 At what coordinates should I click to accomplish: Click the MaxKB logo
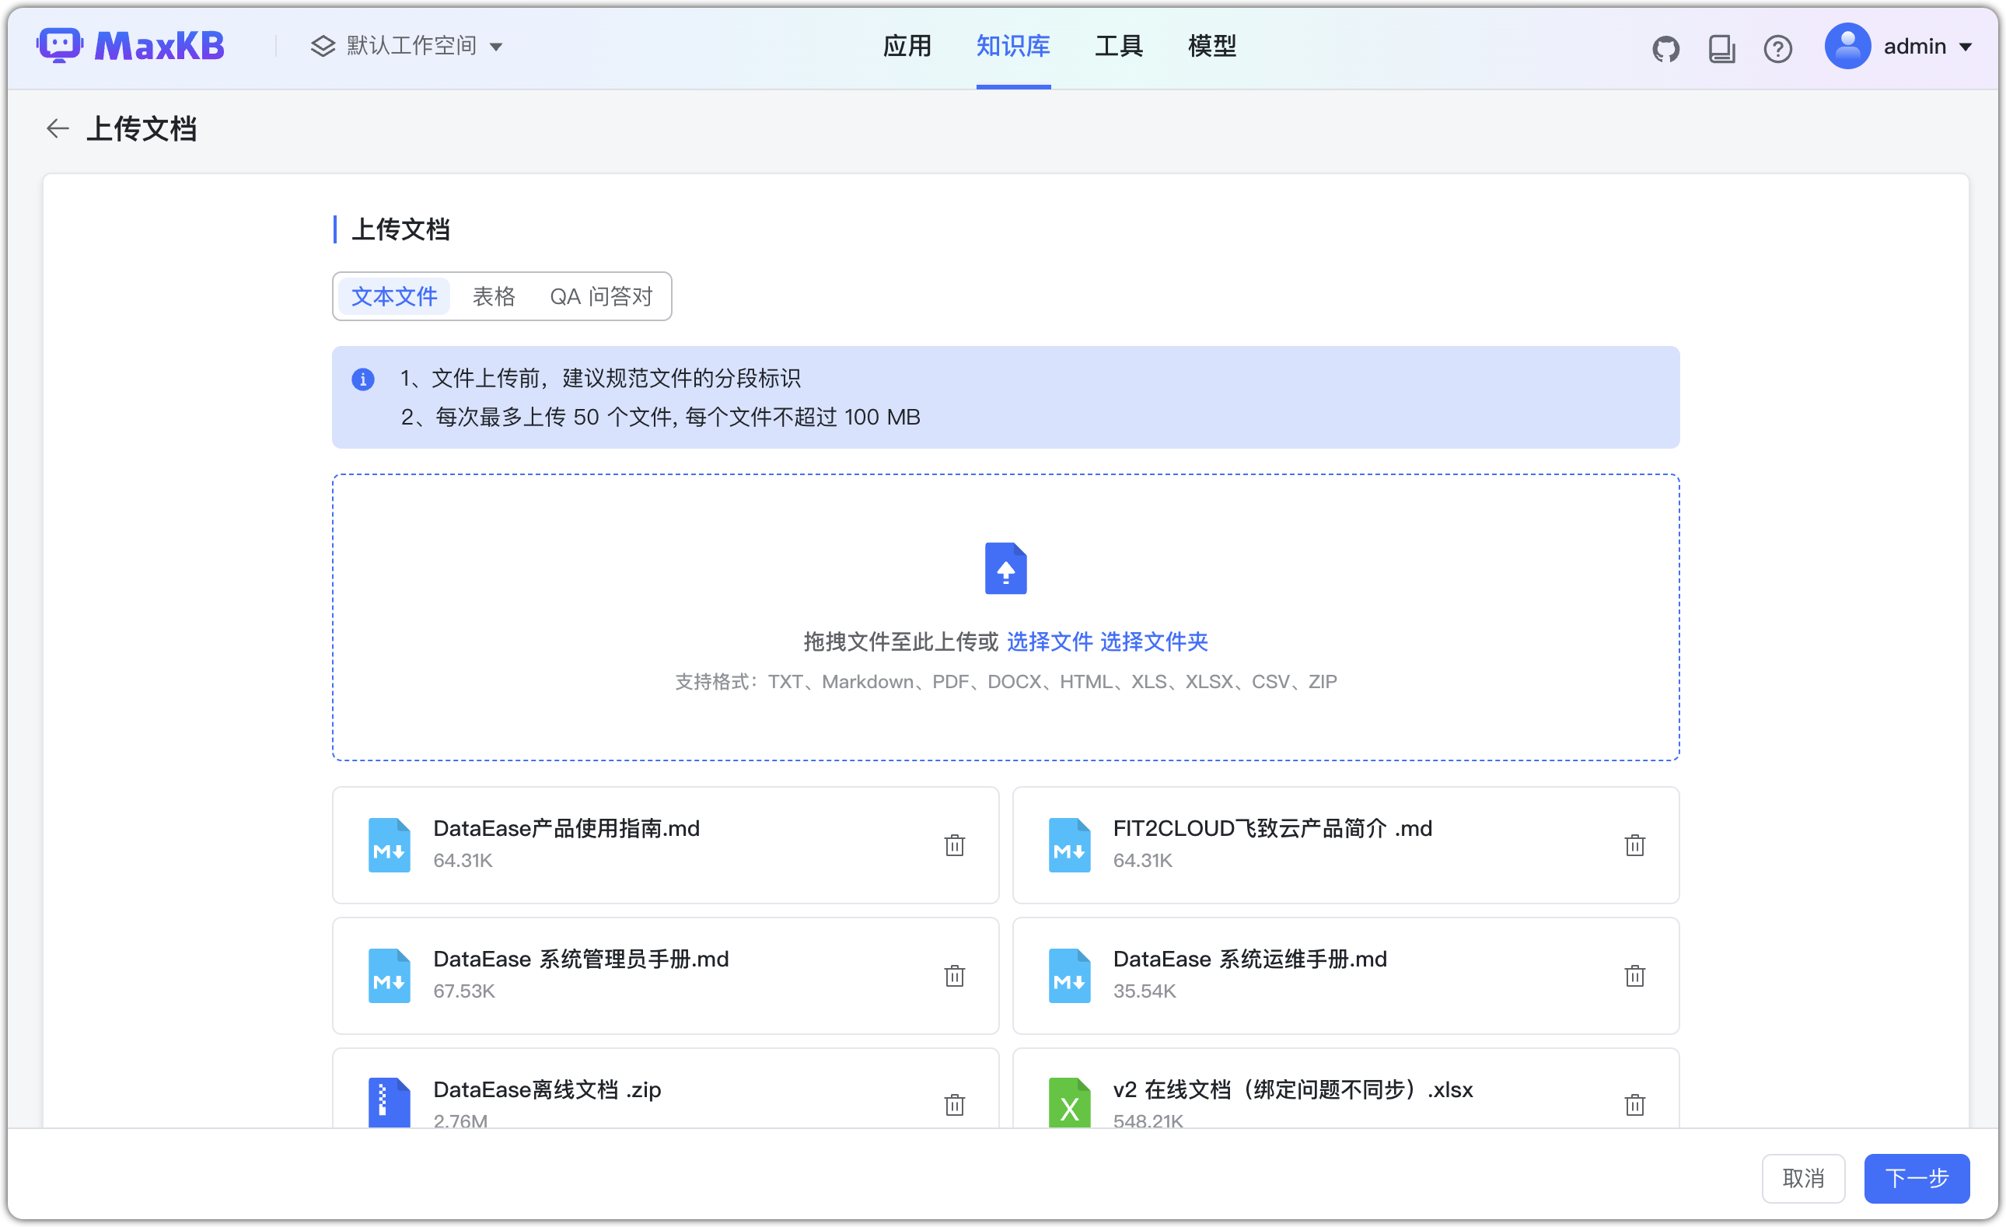click(131, 46)
